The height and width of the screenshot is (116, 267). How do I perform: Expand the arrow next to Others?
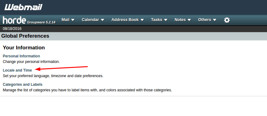[215, 20]
